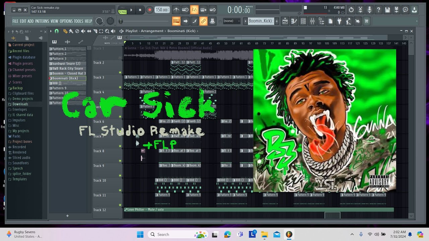The width and height of the screenshot is (429, 241).
Task: Open the Windows Start button
Action: [x=140, y=234]
